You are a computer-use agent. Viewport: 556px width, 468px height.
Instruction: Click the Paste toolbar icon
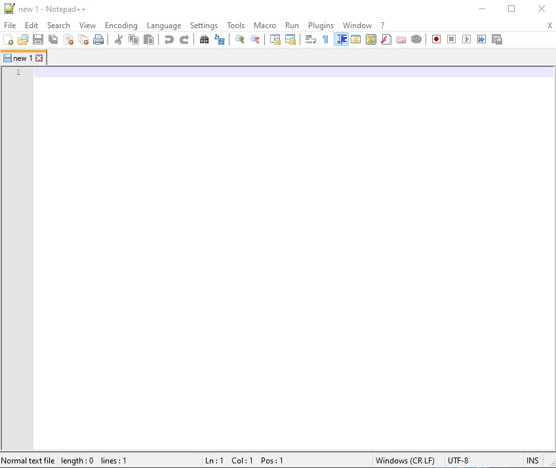[x=149, y=39]
